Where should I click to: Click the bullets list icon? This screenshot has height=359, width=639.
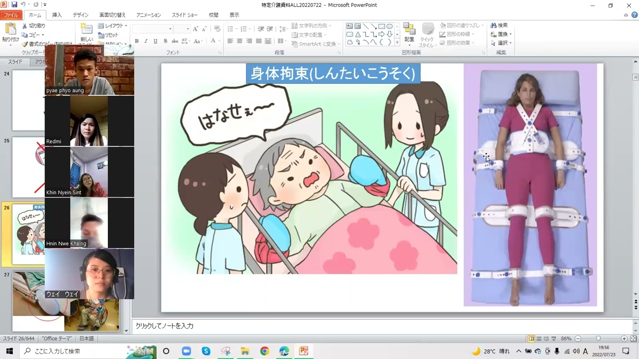click(x=231, y=29)
